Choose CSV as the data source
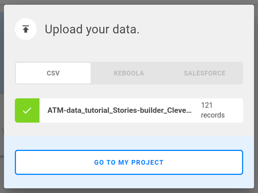This screenshot has height=193, width=258. tap(53, 73)
